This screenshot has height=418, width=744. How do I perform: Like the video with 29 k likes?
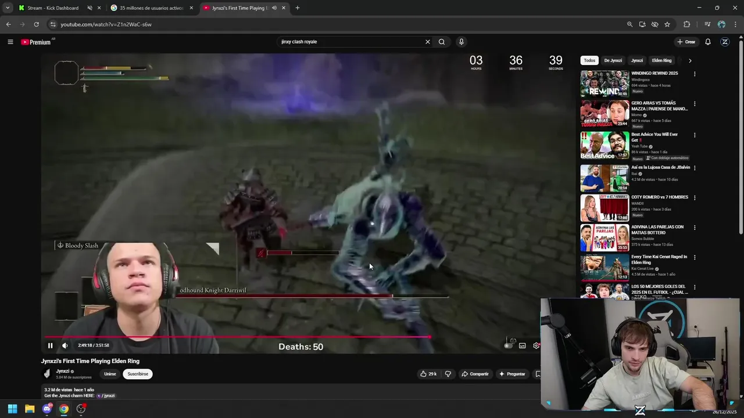pyautogui.click(x=428, y=374)
